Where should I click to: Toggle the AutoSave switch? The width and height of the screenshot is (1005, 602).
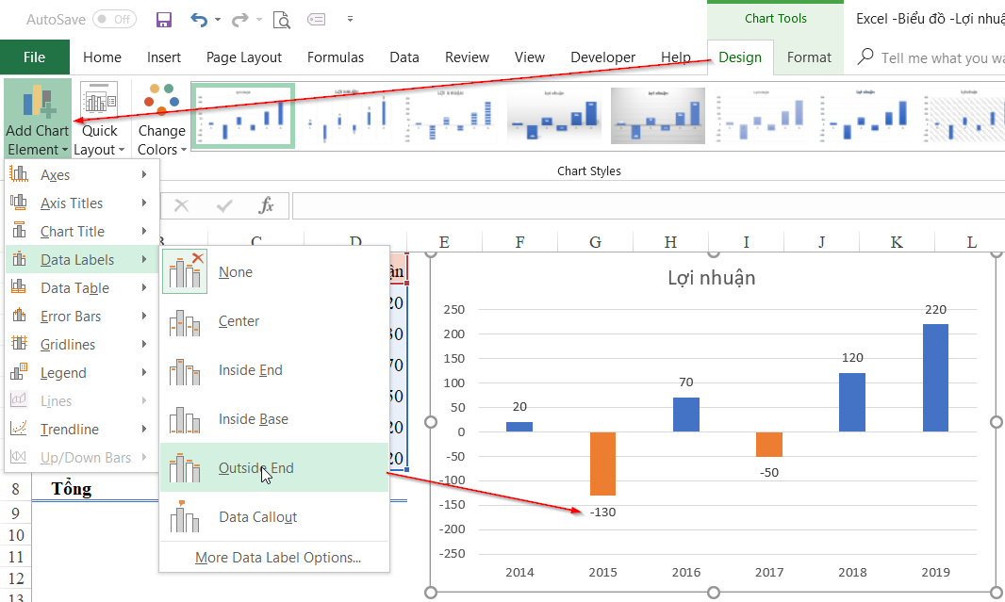[112, 19]
